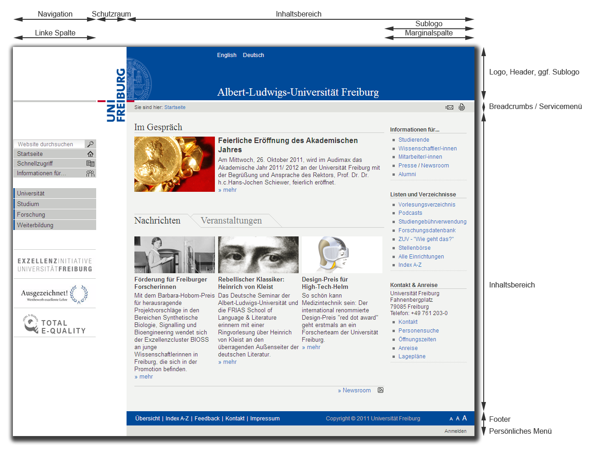Screen dimensions: 589x471
Task: Open the ZUV - "Wie geht das?" link
Action: [426, 239]
